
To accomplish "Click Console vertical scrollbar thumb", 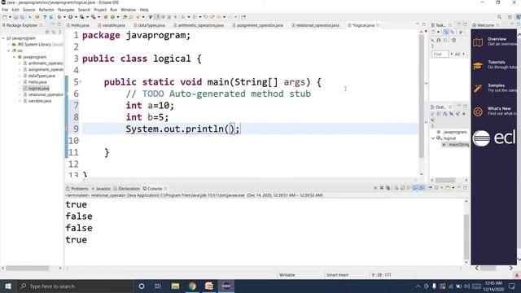I will (x=466, y=237).
